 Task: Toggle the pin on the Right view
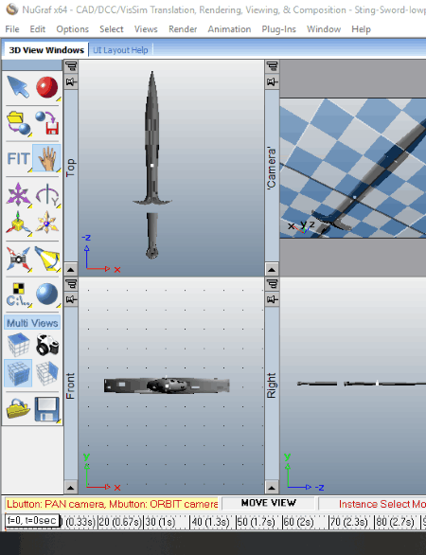pyautogui.click(x=272, y=299)
